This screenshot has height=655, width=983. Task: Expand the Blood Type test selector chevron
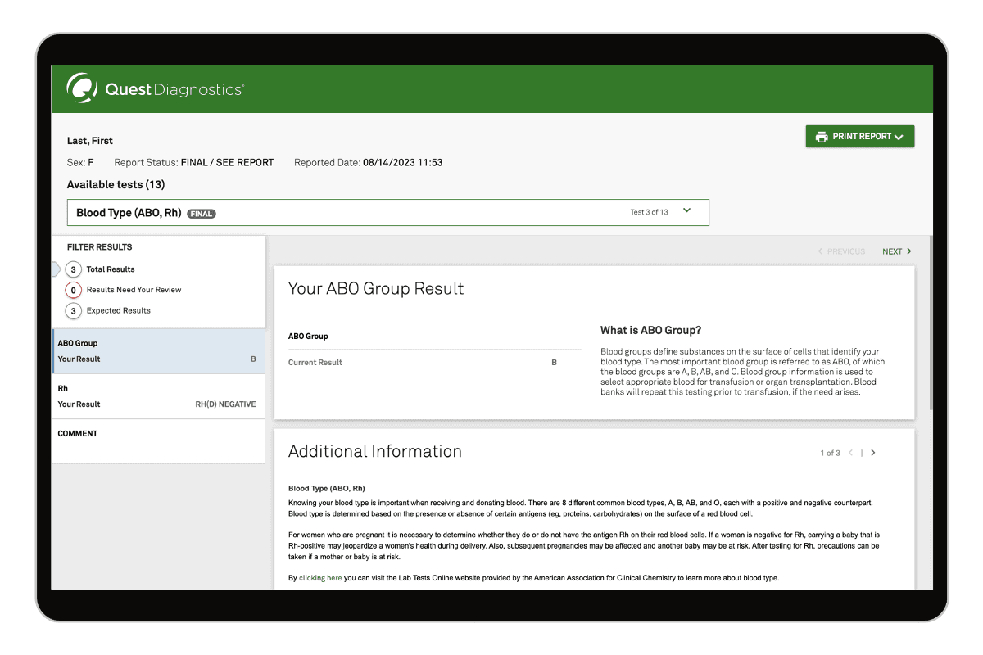686,211
